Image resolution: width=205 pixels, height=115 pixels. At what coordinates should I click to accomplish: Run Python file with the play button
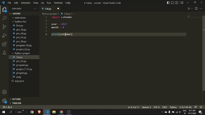(189, 9)
